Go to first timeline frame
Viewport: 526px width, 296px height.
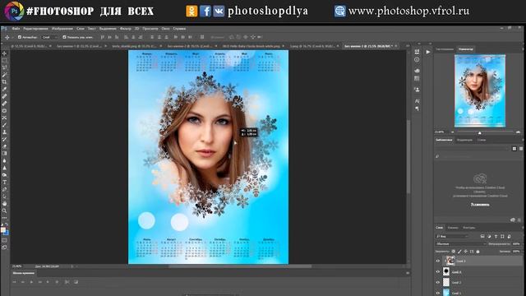(x=15, y=282)
